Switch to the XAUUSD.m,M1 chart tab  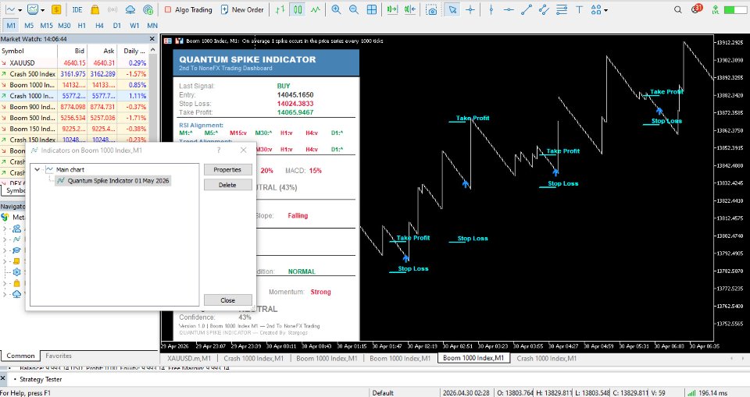188,358
